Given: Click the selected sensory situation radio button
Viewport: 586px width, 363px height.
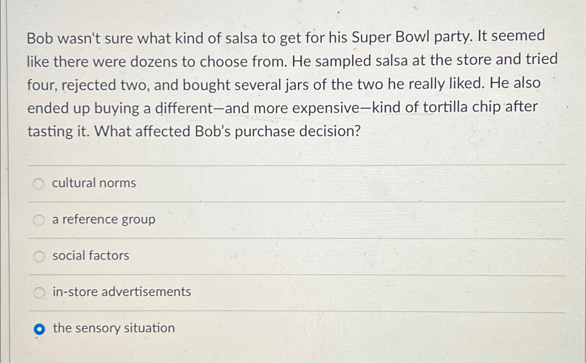Looking at the screenshot, I should (x=39, y=330).
